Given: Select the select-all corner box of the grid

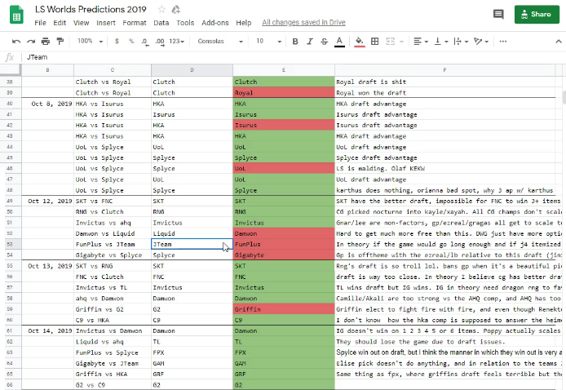Looking at the screenshot, I should 11,70.
